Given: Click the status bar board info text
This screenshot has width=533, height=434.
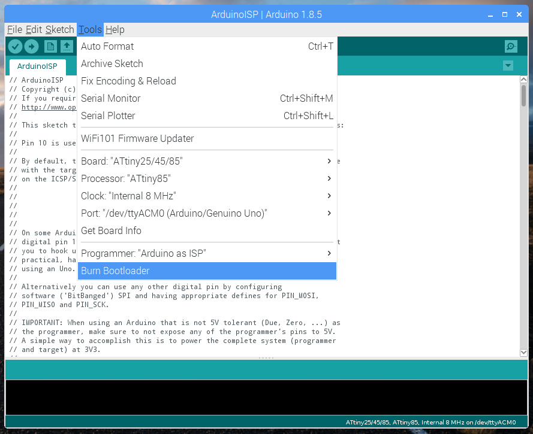Looking at the screenshot, I should point(430,423).
